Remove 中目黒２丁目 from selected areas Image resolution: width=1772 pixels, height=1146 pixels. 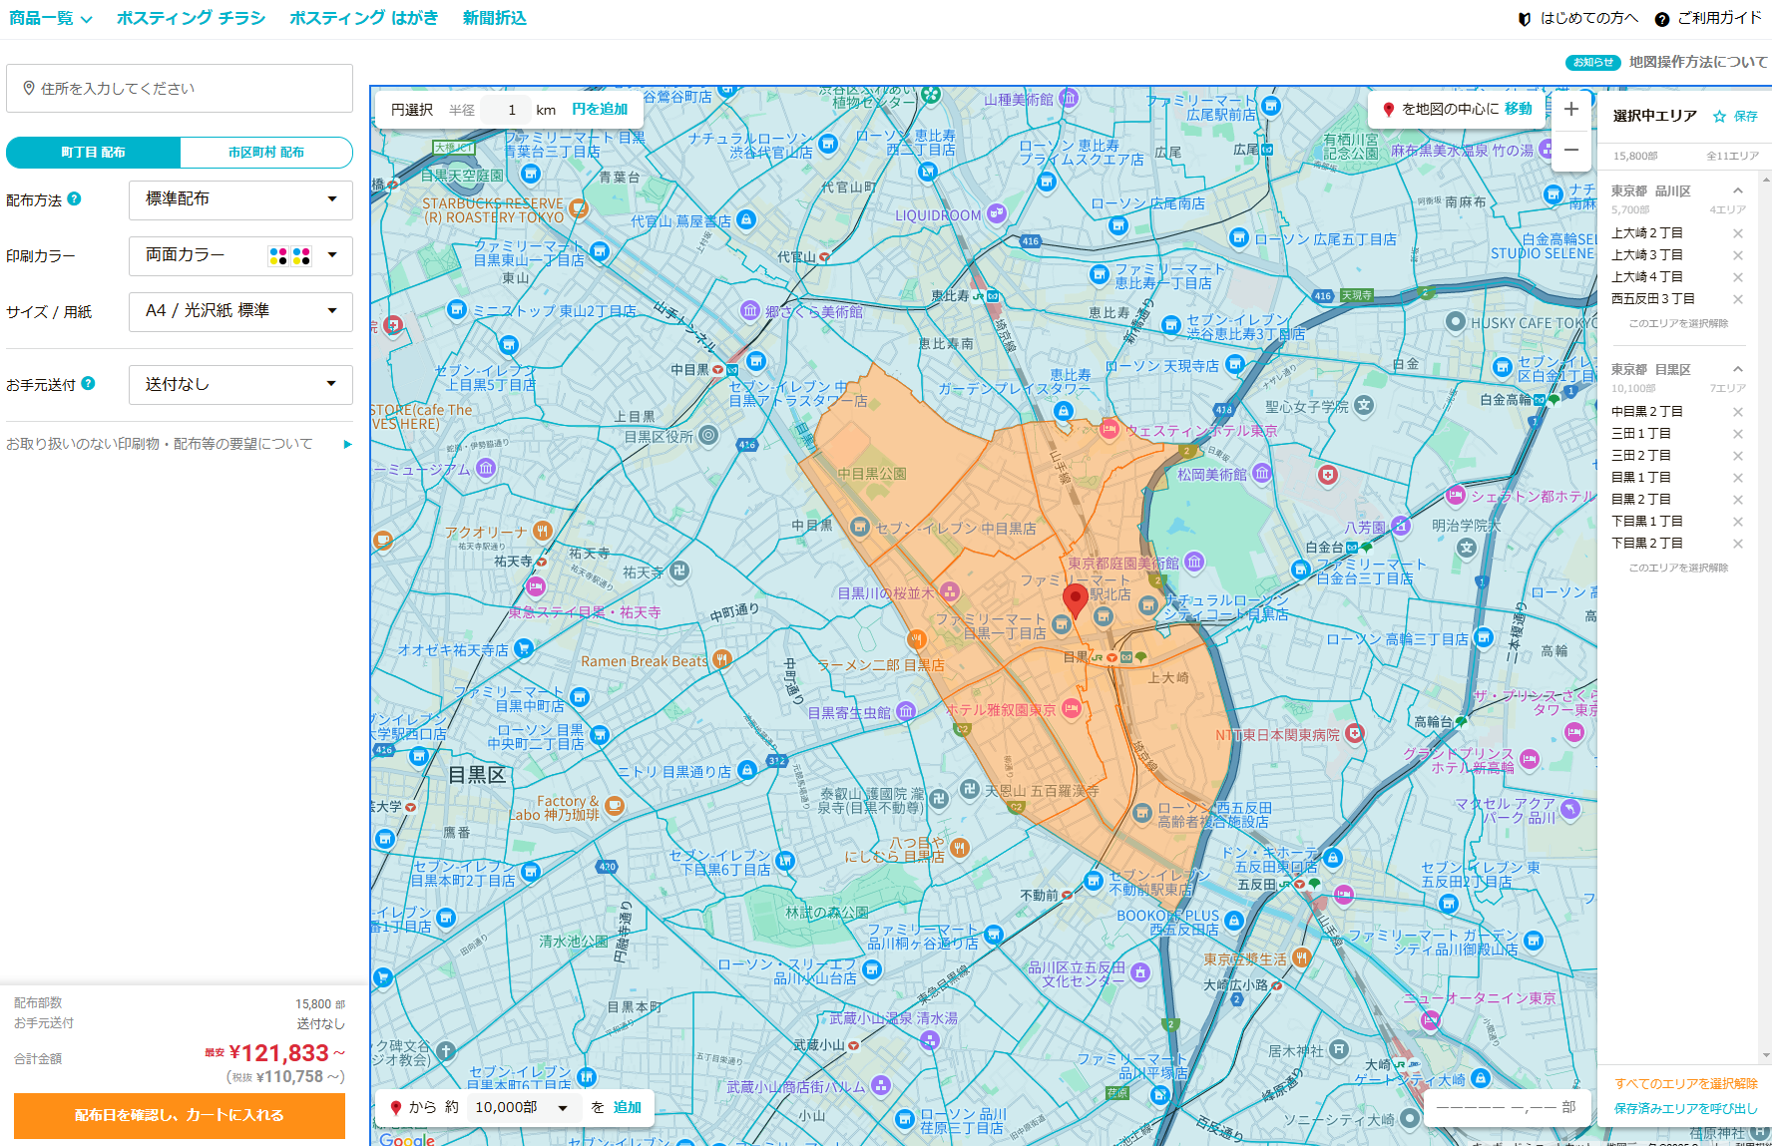coord(1737,412)
